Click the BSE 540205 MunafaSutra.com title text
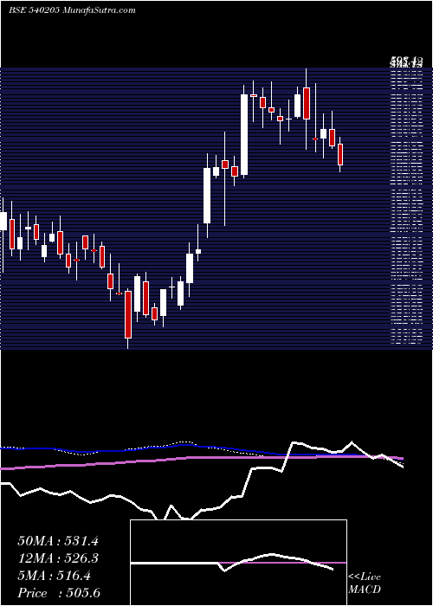This screenshot has width=433, height=606. tap(72, 10)
